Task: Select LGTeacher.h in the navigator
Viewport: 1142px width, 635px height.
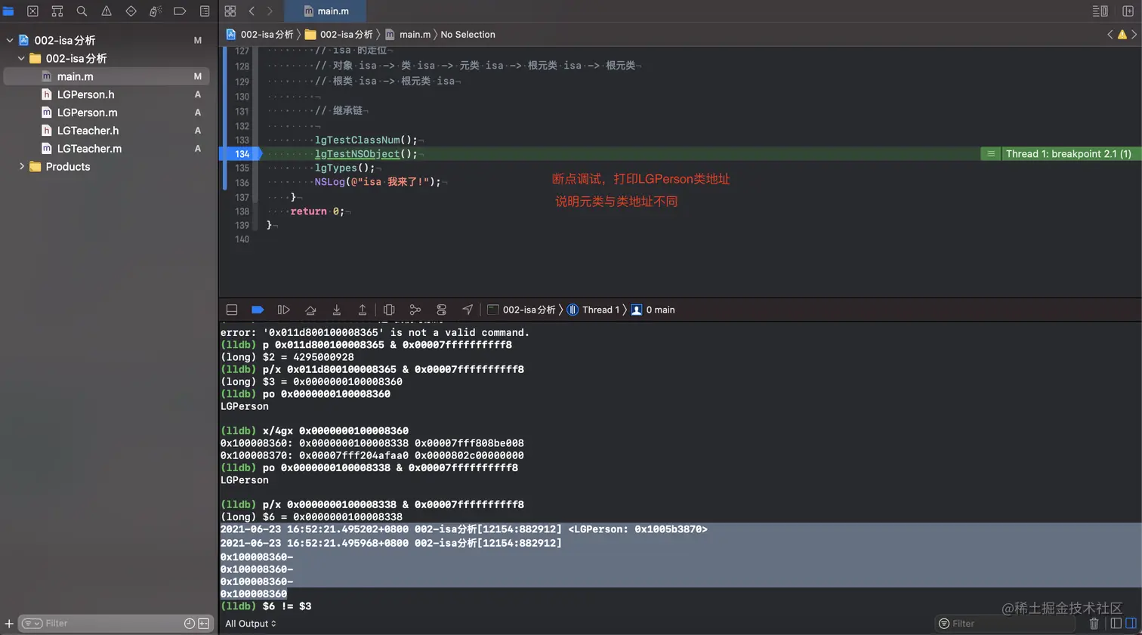Action: click(106, 131)
